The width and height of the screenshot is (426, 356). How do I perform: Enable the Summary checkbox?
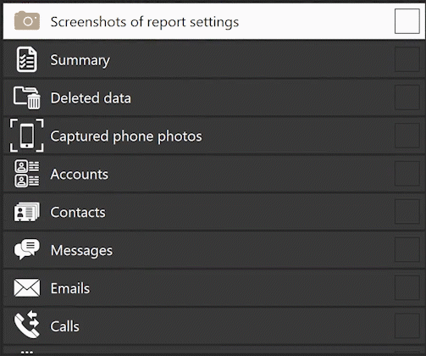coord(407,59)
